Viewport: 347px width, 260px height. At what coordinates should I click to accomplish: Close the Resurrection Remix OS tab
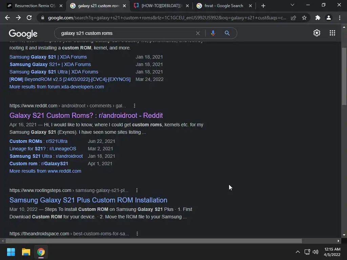[x=61, y=6]
